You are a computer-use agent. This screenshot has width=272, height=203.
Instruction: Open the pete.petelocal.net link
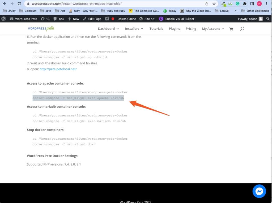click(x=58, y=69)
